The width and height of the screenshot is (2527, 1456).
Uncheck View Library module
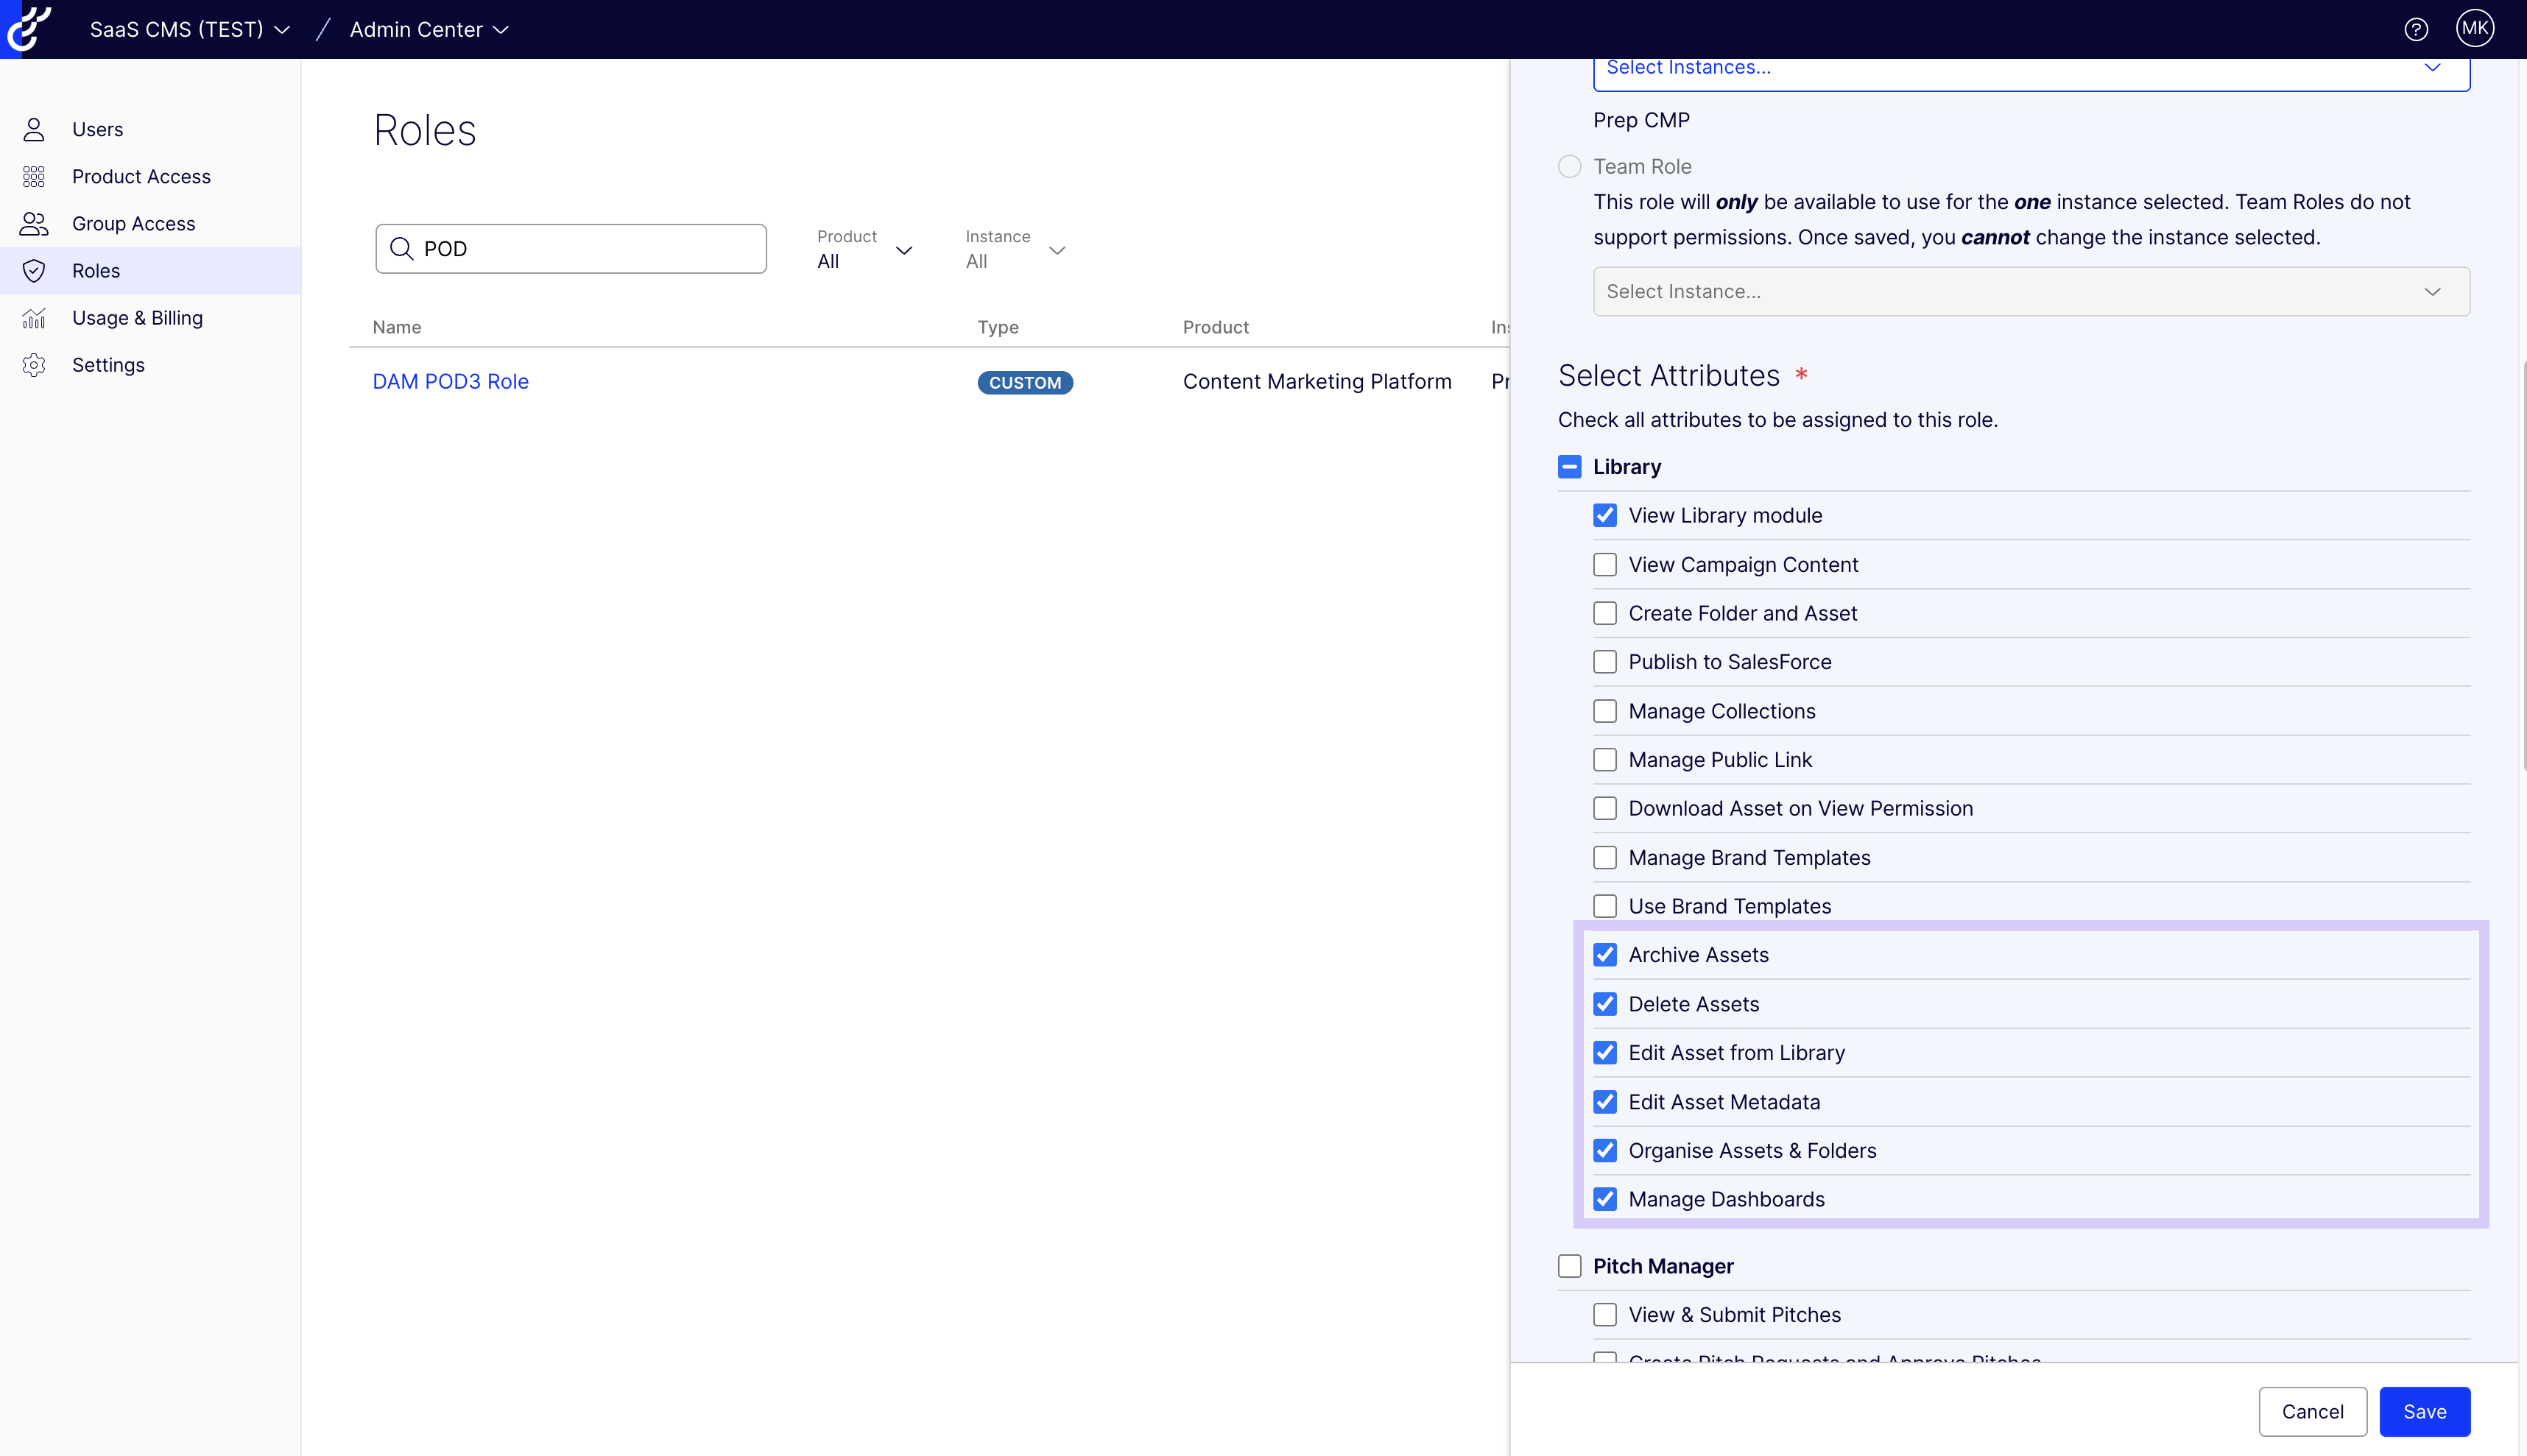point(1604,515)
